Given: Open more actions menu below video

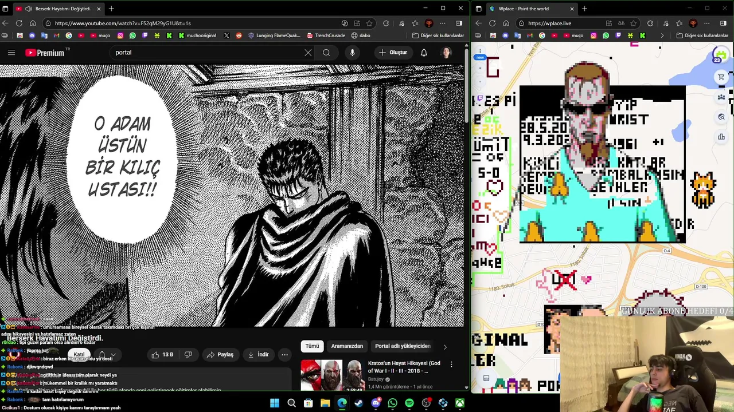Looking at the screenshot, I should 284,355.
